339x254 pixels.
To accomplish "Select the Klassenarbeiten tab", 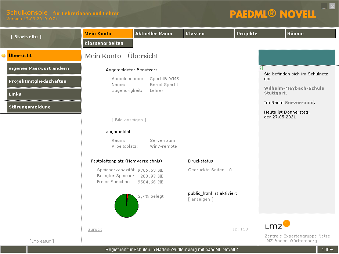I will coord(108,43).
